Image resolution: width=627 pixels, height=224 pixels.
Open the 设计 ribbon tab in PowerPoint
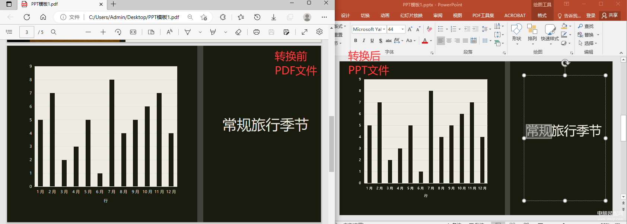point(346,16)
